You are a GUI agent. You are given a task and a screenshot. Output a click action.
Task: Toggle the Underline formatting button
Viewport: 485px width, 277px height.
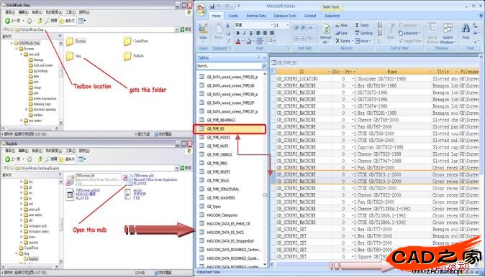(250, 33)
